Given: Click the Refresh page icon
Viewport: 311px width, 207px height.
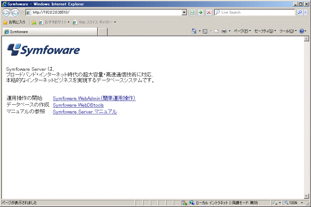Looking at the screenshot, I should click(192, 12).
